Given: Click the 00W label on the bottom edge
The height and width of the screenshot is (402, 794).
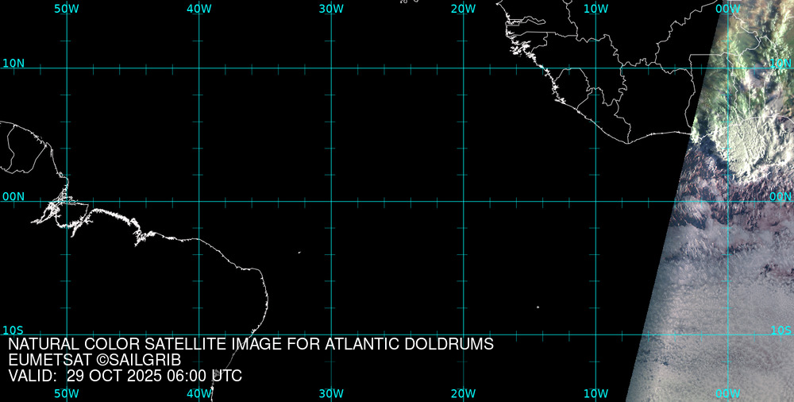Looking at the screenshot, I should (x=727, y=393).
